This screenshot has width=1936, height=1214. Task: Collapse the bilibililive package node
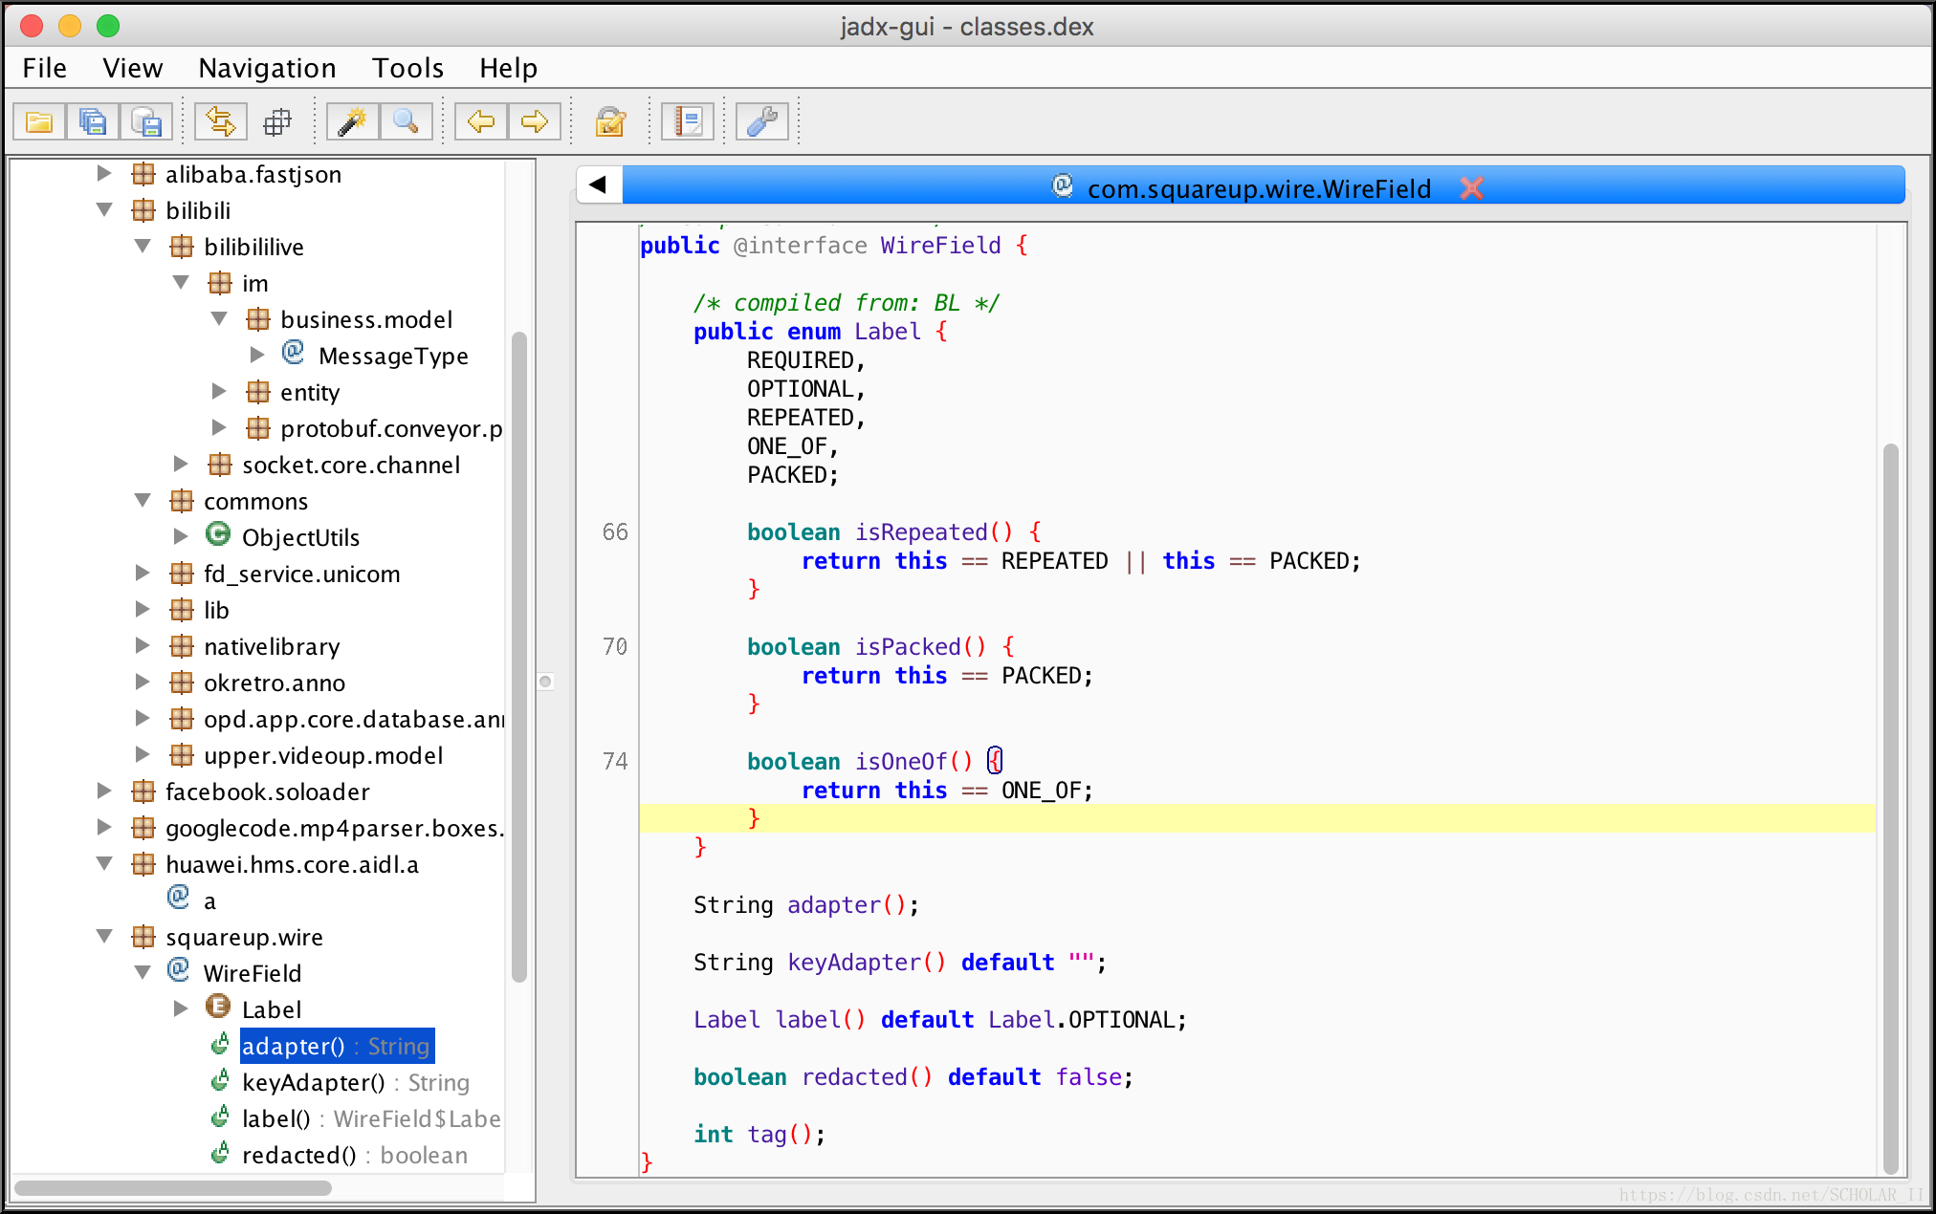pyautogui.click(x=143, y=247)
